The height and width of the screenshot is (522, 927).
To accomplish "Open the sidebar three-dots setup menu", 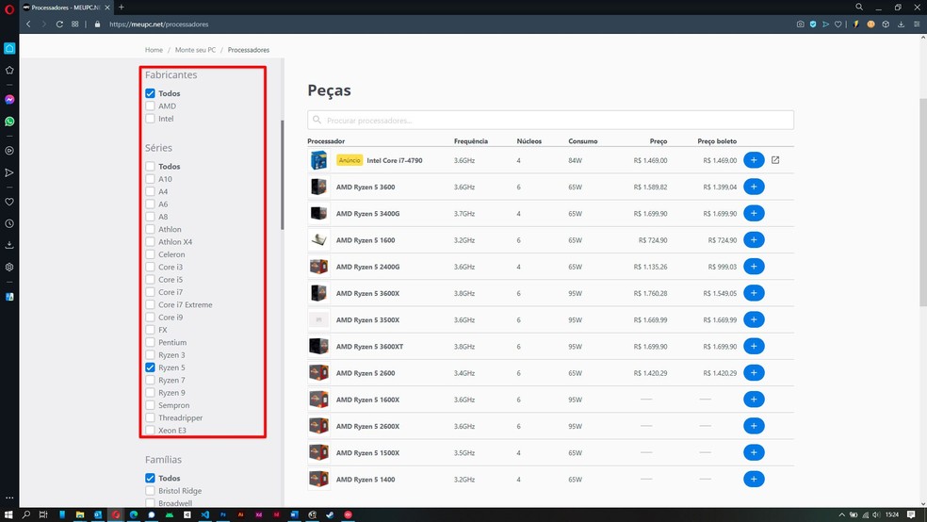I will pos(9,498).
